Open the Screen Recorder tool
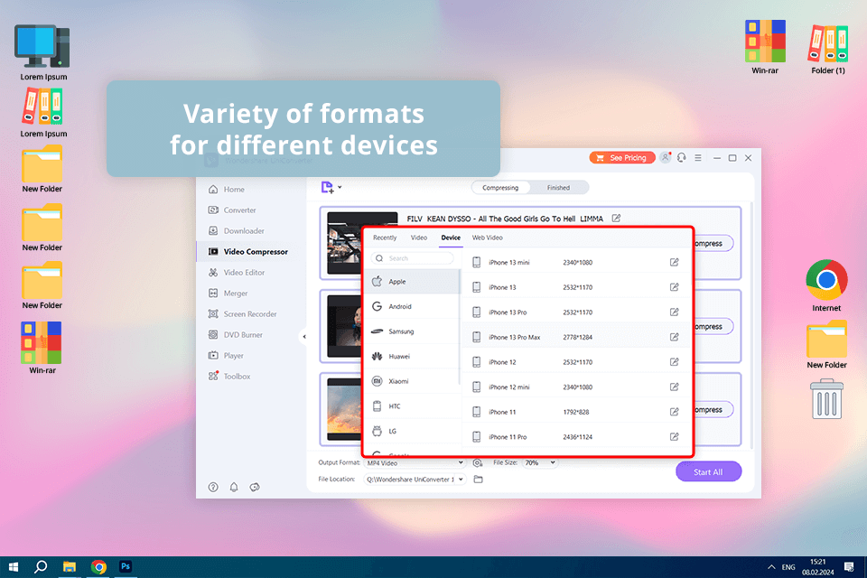Image resolution: width=867 pixels, height=578 pixels. tap(242, 313)
